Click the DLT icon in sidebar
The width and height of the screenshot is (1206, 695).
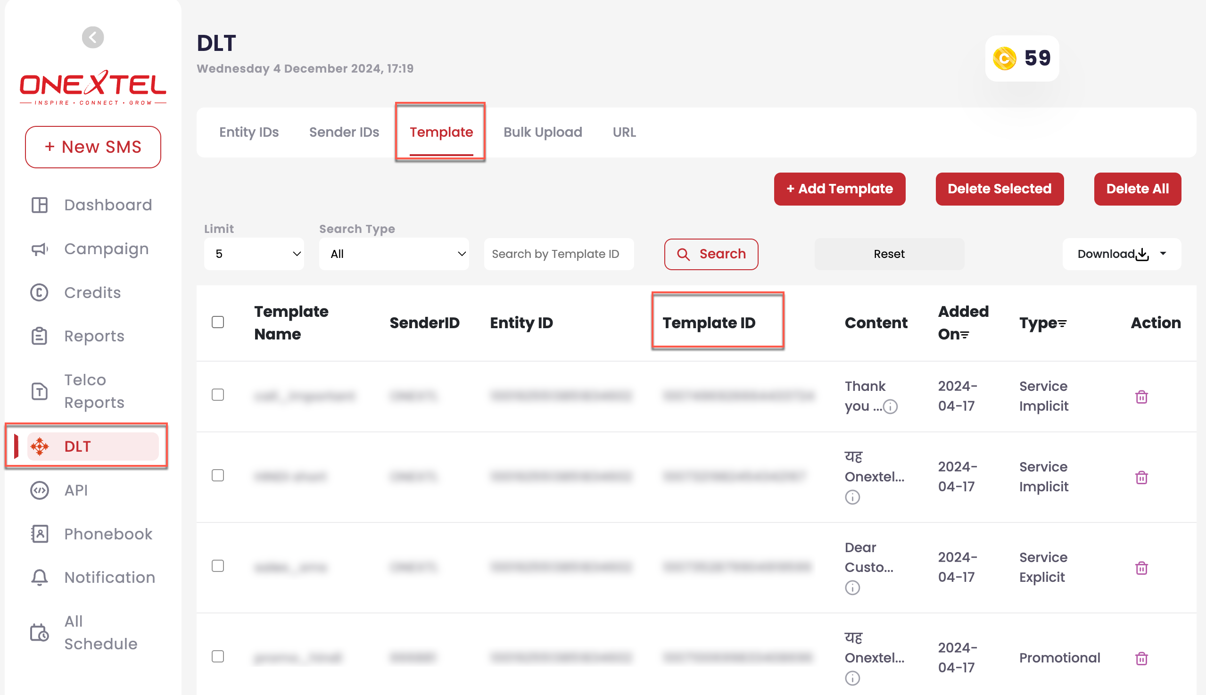pyautogui.click(x=40, y=447)
